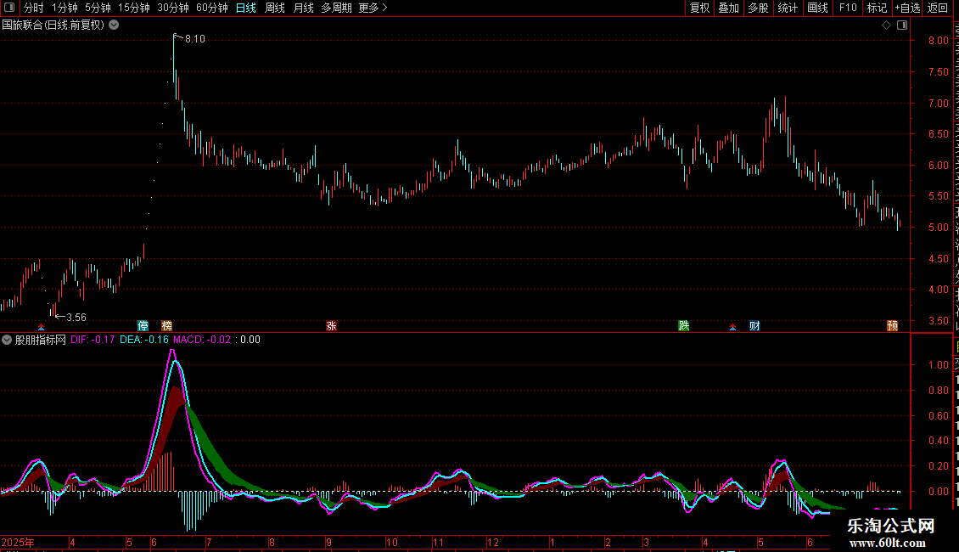Expand the 更多 period options
The height and width of the screenshot is (552, 959).
click(373, 8)
